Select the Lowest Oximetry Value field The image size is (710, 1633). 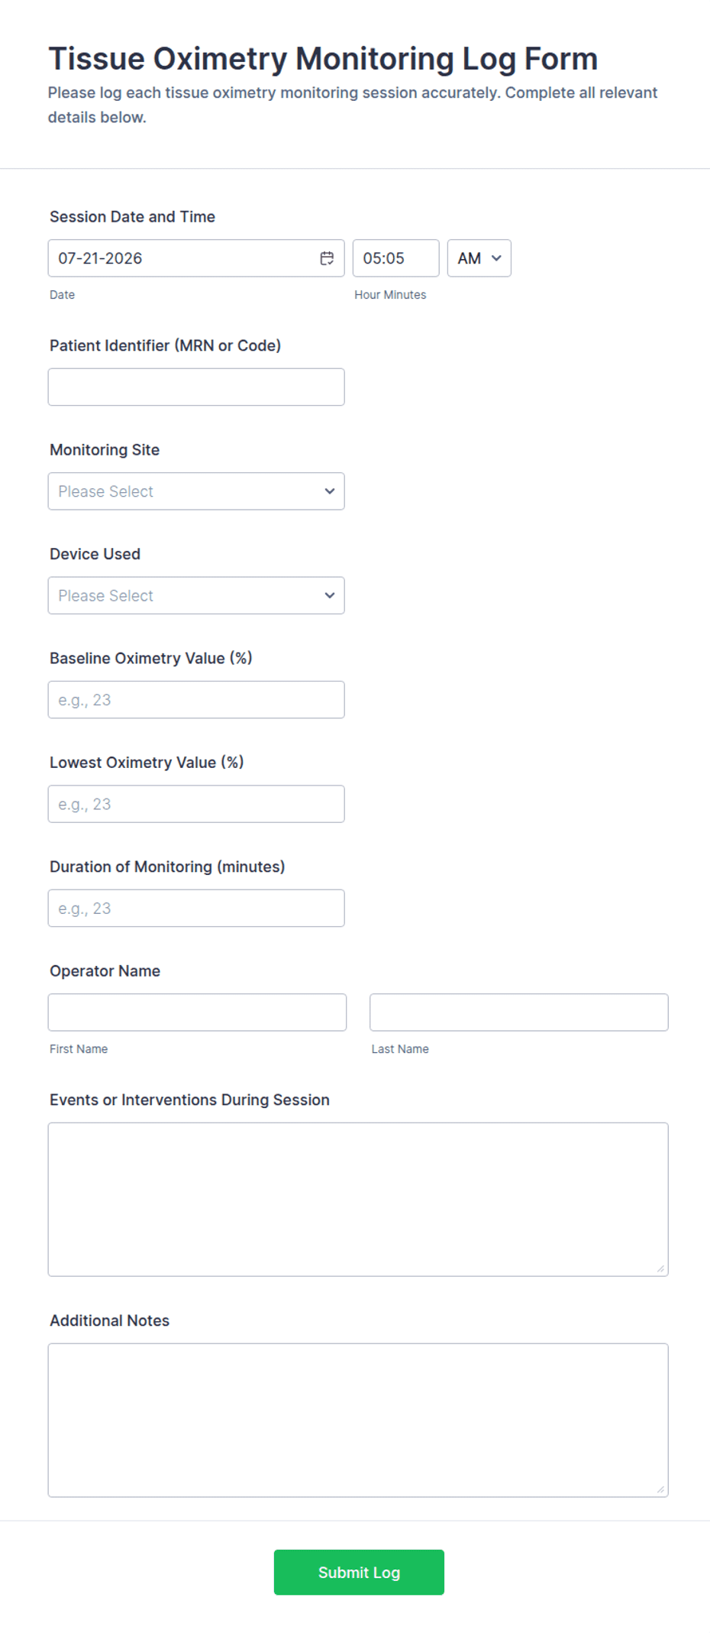click(x=196, y=804)
